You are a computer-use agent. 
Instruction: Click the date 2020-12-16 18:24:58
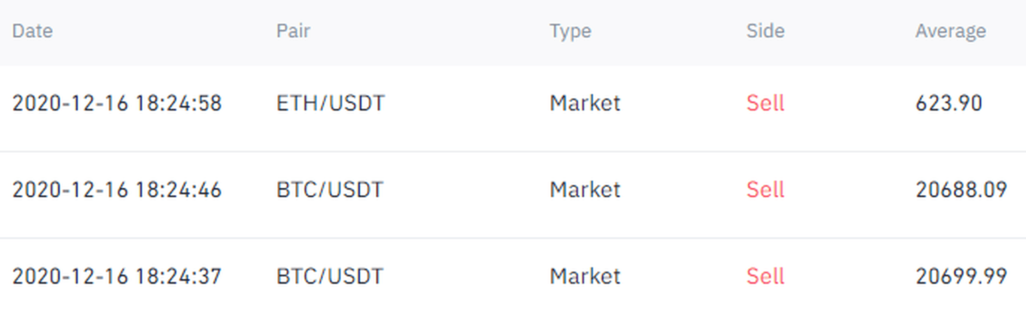(x=117, y=103)
